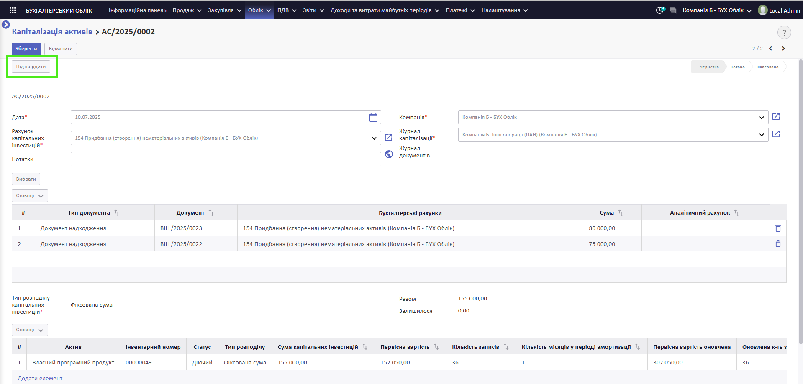
Task: Click the page vertical scrollbar
Action: (800, 201)
